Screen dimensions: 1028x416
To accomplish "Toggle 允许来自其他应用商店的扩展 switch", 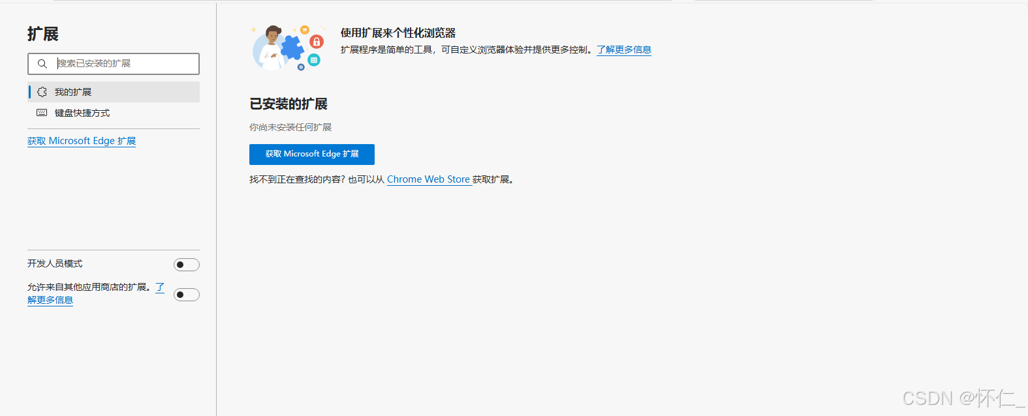I will coord(187,295).
